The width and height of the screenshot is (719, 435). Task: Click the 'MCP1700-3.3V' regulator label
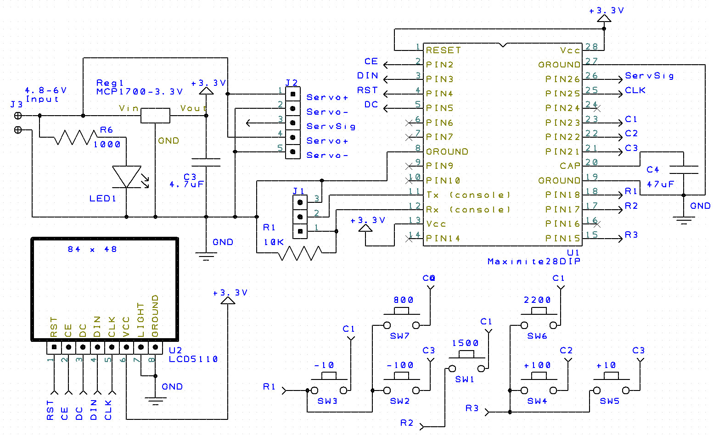tap(140, 91)
